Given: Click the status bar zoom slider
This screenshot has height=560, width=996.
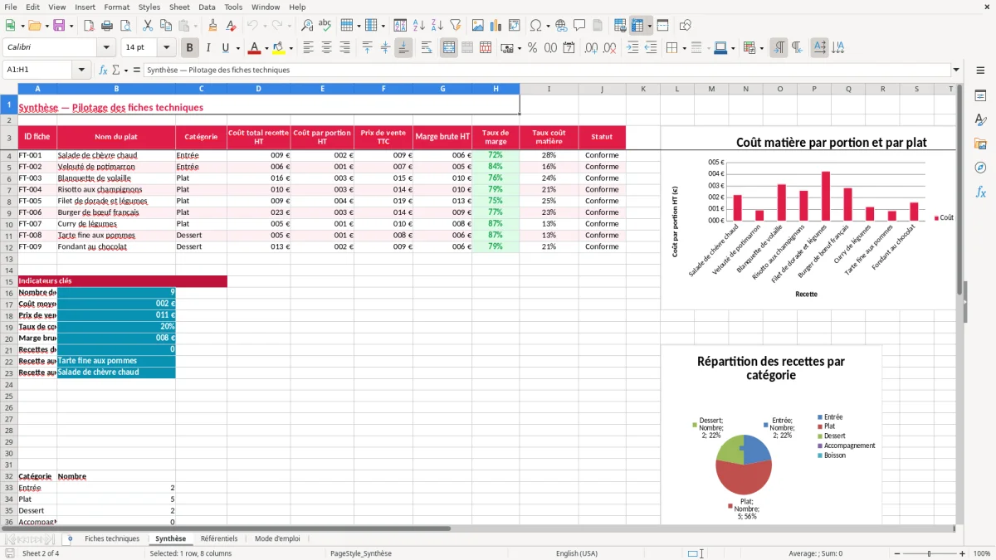Looking at the screenshot, I should [929, 553].
